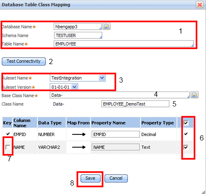
Task: Check the Key checkbox for NAME column
Action: [x=7, y=147]
